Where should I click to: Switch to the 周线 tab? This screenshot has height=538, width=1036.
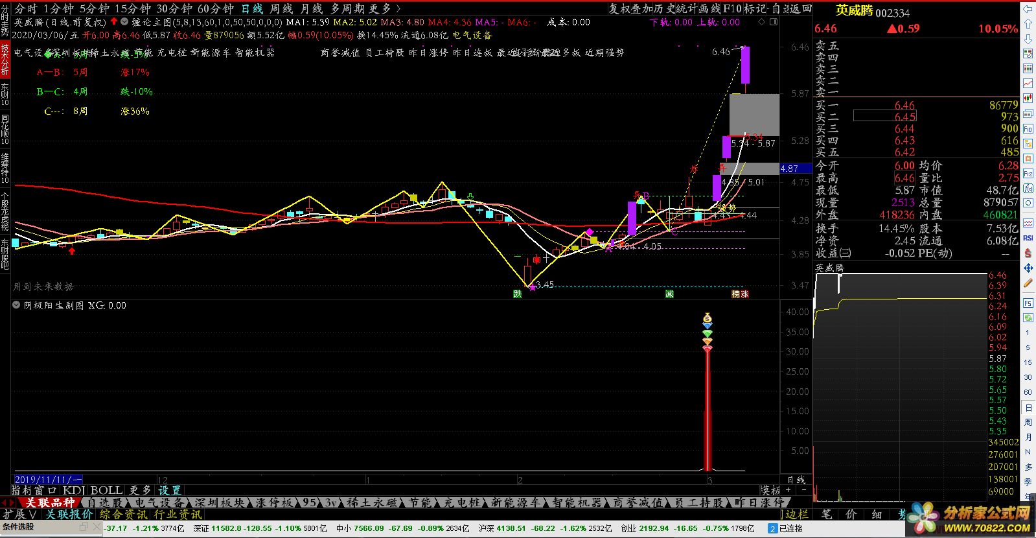tap(281, 8)
